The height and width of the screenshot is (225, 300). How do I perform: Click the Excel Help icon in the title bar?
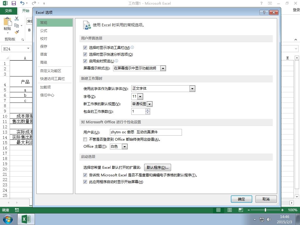pyautogui.click(x=261, y=3)
